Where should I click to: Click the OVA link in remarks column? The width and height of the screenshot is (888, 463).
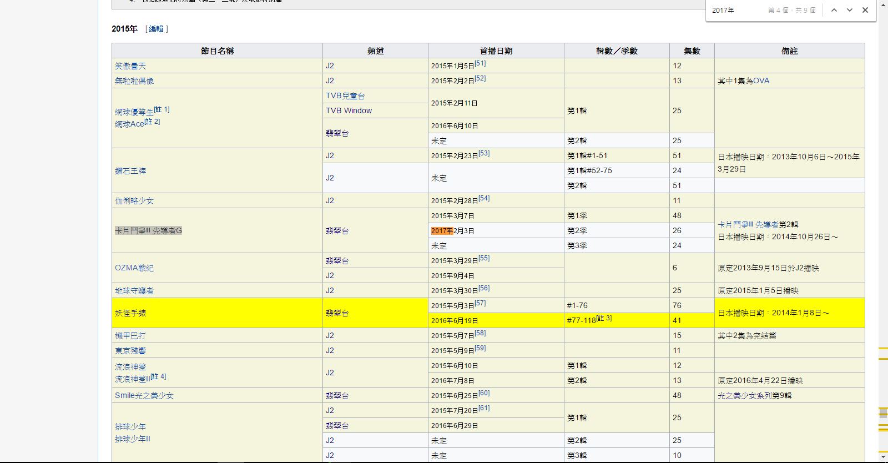click(x=761, y=80)
